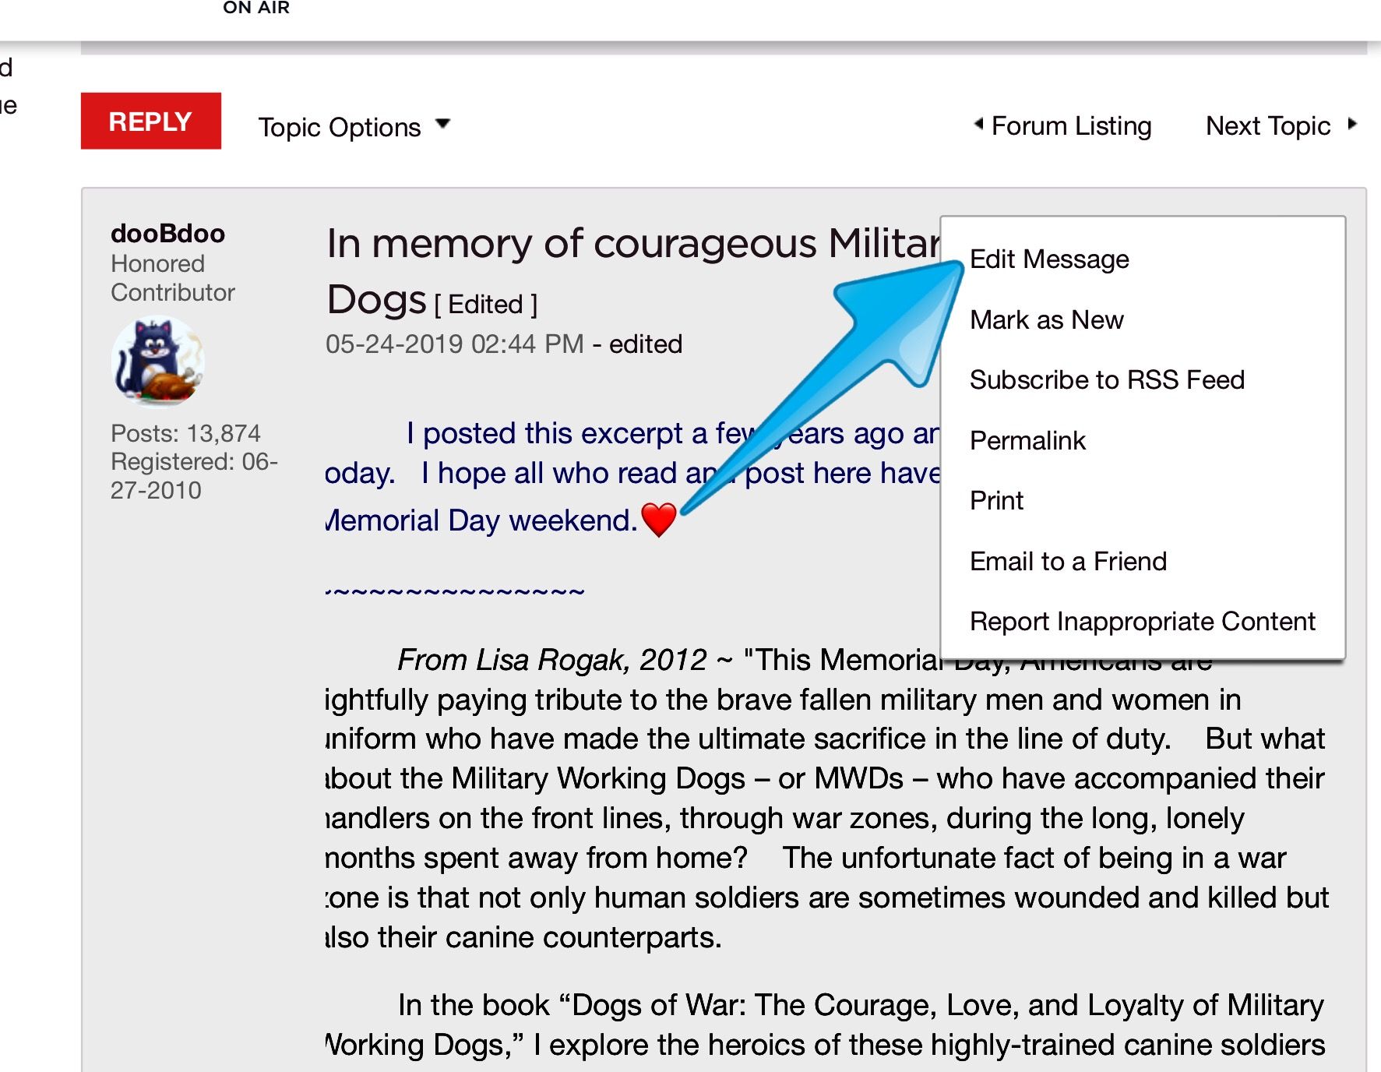Click the ON AIR header link

coord(256,8)
